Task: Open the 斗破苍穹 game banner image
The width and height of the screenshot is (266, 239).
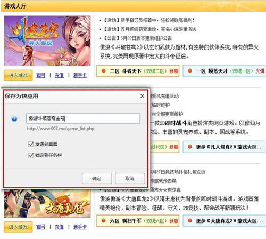Action: click(x=47, y=41)
